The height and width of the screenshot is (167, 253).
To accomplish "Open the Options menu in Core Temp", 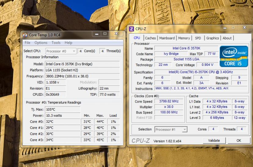I will [41, 43].
